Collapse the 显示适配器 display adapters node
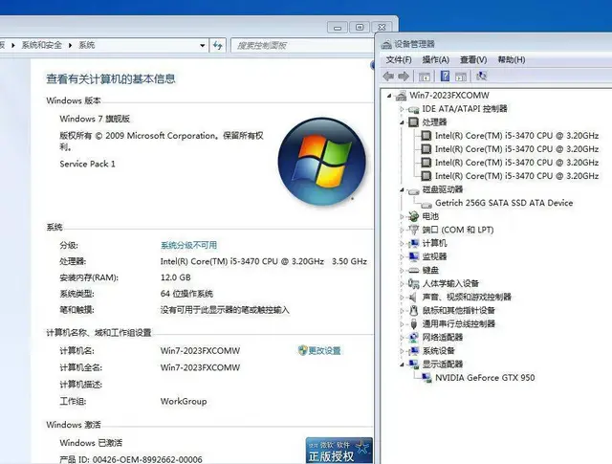 click(403, 365)
